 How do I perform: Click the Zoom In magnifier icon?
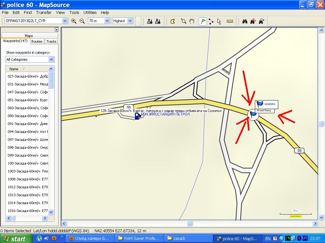click(74, 21)
